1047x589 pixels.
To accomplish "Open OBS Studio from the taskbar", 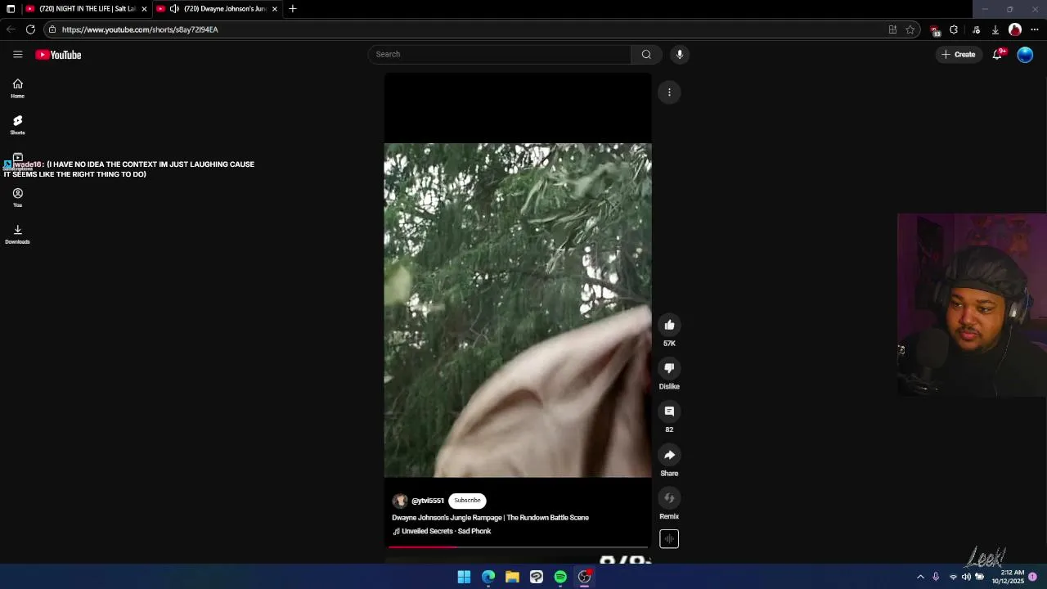I will point(584,577).
